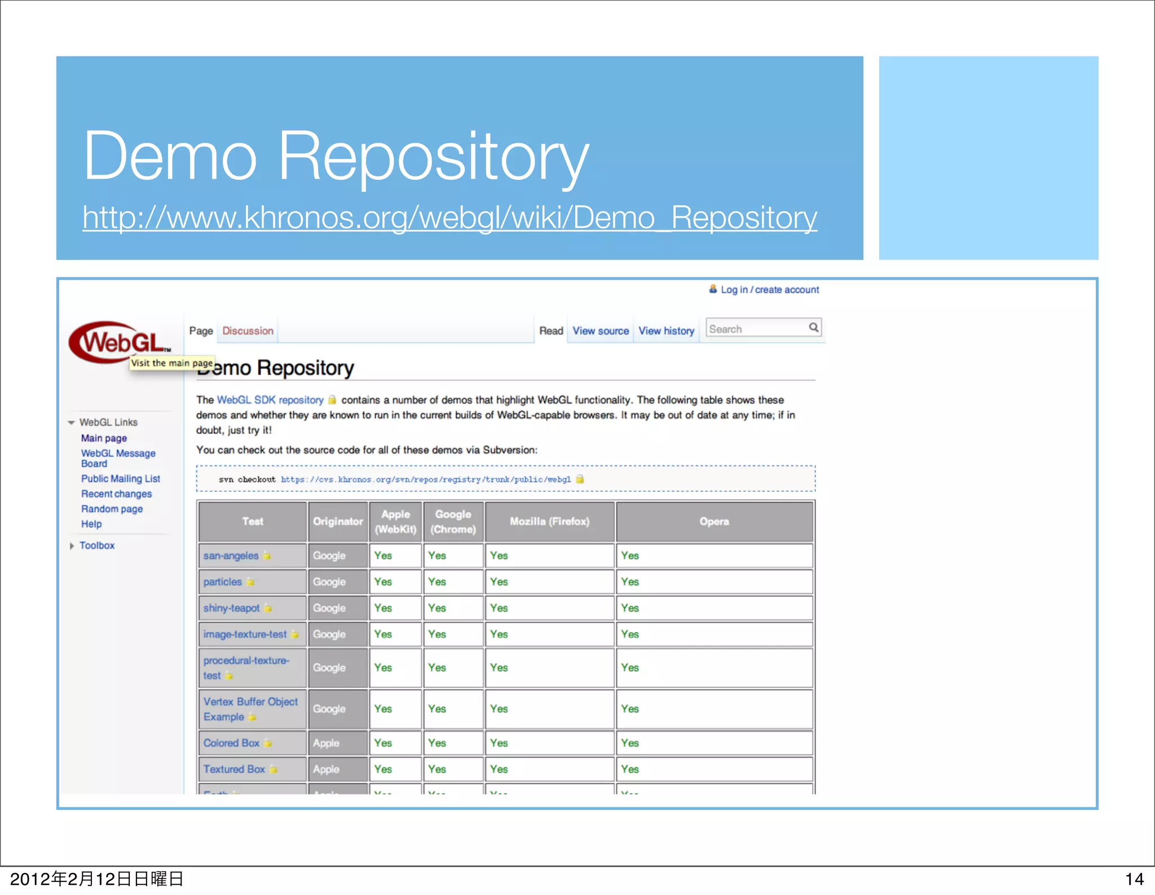Open the procedural-texture-test demo link
Screen dimensions: 1155x895
(246, 668)
